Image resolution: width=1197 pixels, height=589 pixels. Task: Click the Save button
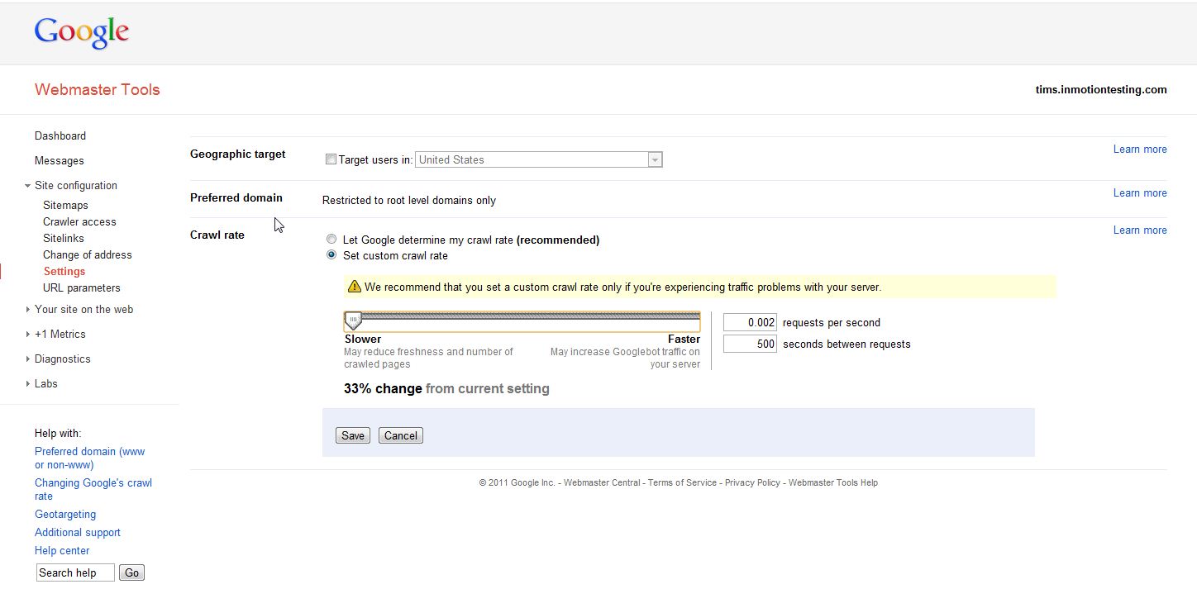(353, 435)
